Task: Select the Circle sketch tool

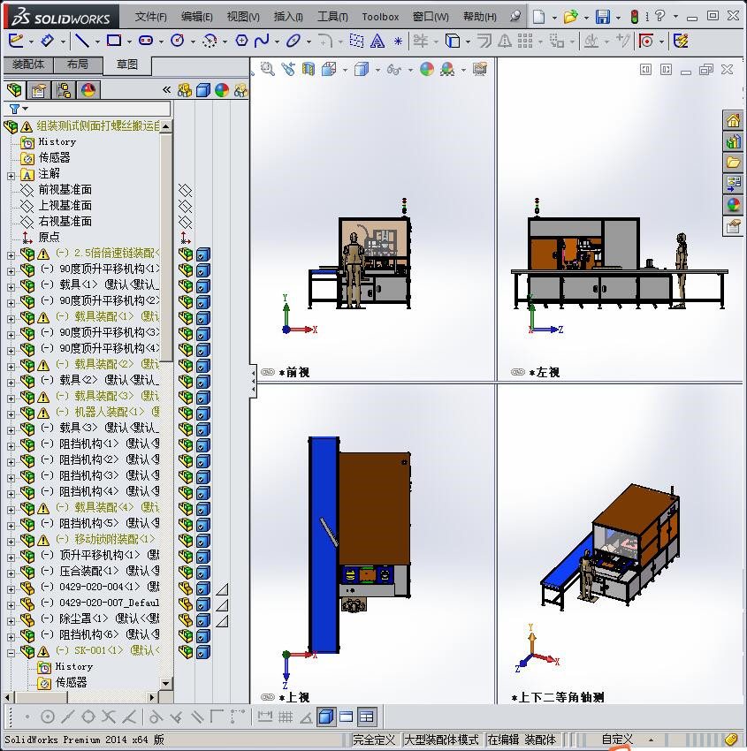Action: pos(178,41)
